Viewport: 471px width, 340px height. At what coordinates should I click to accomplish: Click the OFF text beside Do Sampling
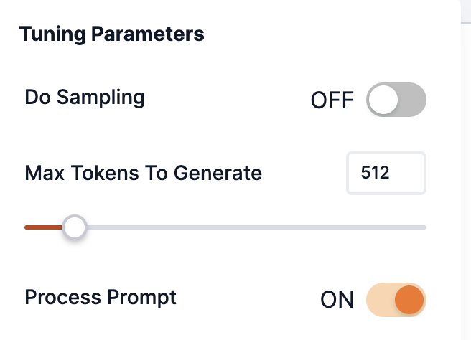tap(332, 101)
